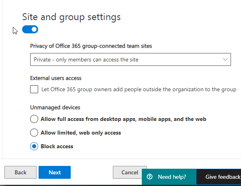
Task: Click the Unmanaged devices section label
Action: (55, 107)
